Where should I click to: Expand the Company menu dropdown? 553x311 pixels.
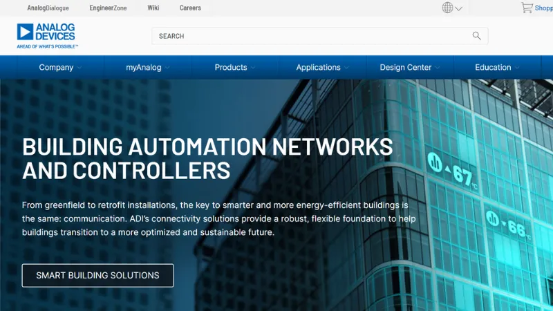pyautogui.click(x=60, y=68)
